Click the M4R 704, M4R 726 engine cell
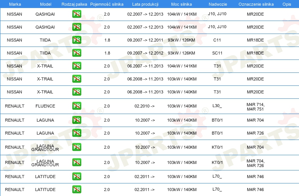Image resolution: width=299 pixels, height=196 pixels. coord(255,163)
